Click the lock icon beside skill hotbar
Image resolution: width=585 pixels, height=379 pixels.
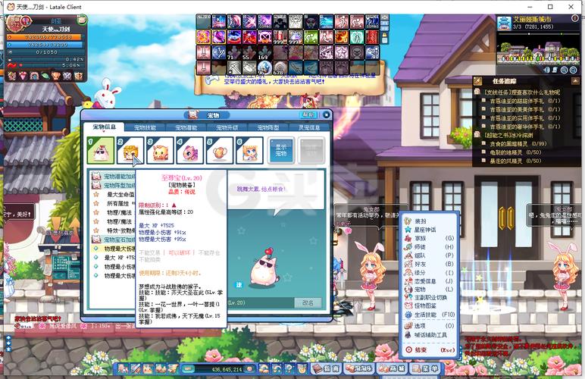[385, 36]
